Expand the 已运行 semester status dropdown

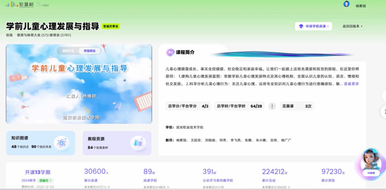(x=46, y=180)
